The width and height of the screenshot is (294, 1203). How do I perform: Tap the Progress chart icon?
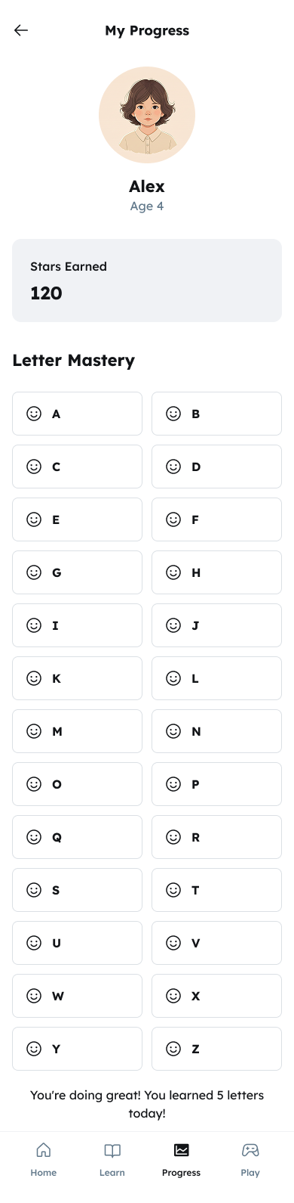pyautogui.click(x=182, y=1150)
